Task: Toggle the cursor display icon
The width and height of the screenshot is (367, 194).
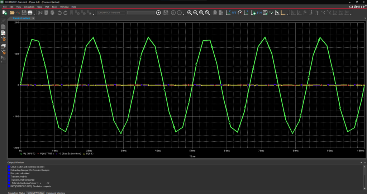Action: tap(277, 13)
